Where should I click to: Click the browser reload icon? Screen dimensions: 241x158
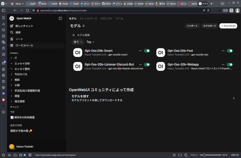click(x=32, y=11)
